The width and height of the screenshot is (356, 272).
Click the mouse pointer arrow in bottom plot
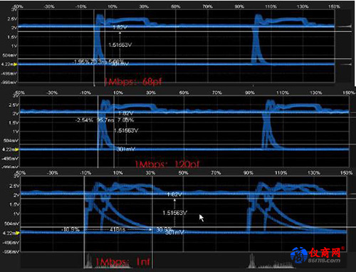(x=201, y=218)
